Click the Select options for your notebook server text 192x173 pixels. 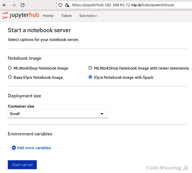tap(43, 40)
